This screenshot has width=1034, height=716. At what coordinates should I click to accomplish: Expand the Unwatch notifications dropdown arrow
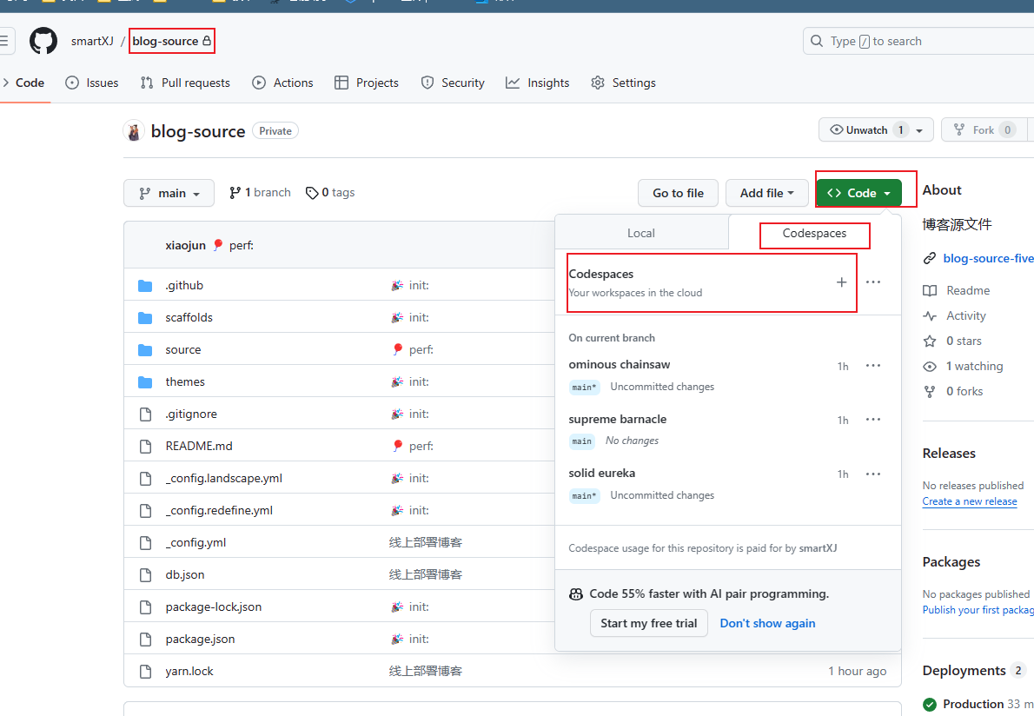click(919, 130)
